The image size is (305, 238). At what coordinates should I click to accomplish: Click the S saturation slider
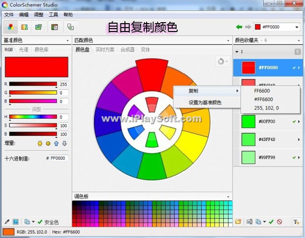pos(33,125)
